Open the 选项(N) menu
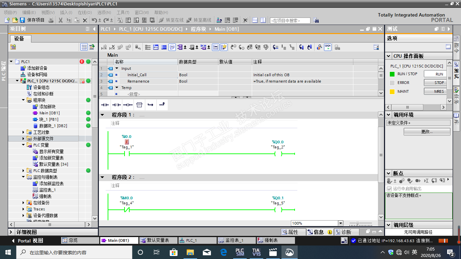 tap(104, 12)
